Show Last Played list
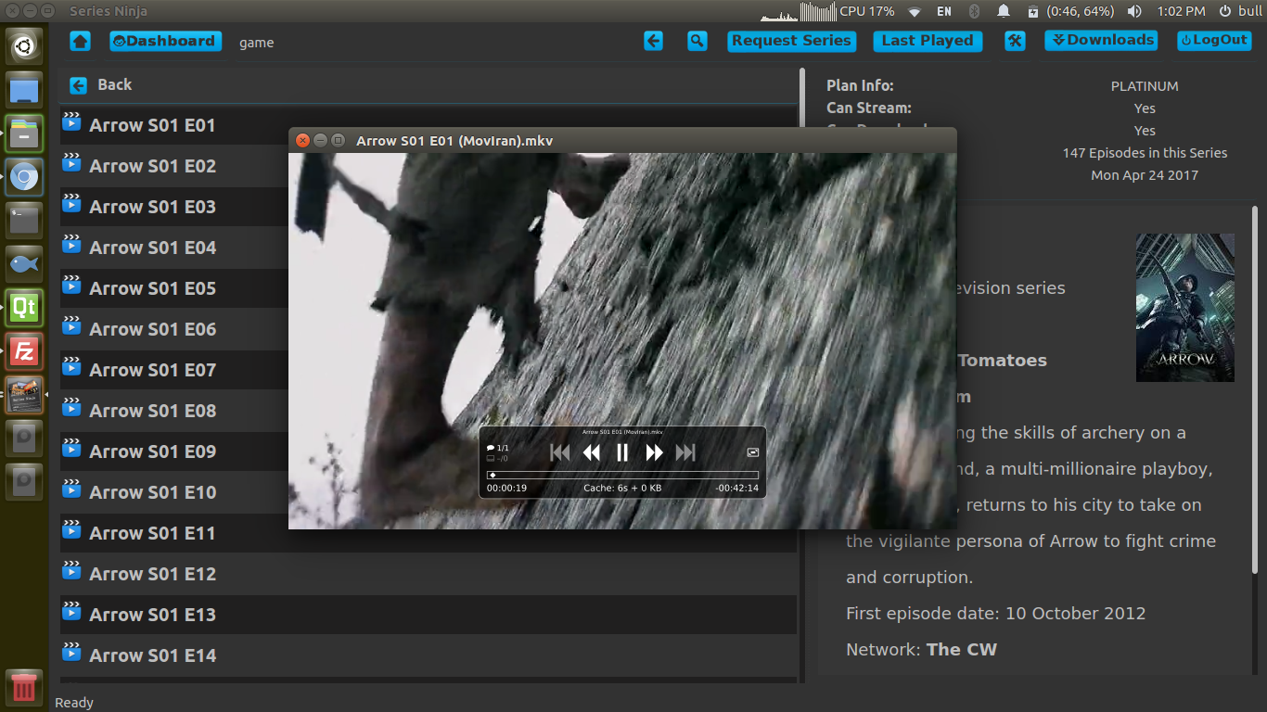This screenshot has height=712, width=1267. coord(928,41)
